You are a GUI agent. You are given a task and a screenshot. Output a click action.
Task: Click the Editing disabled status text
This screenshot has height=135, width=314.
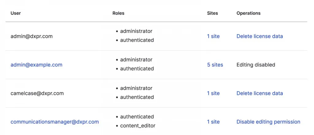click(x=256, y=65)
